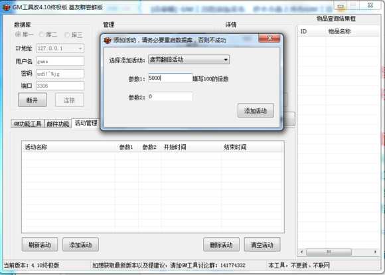Click the bottom 添加活动 button
This screenshot has width=385, height=275.
tap(80, 244)
